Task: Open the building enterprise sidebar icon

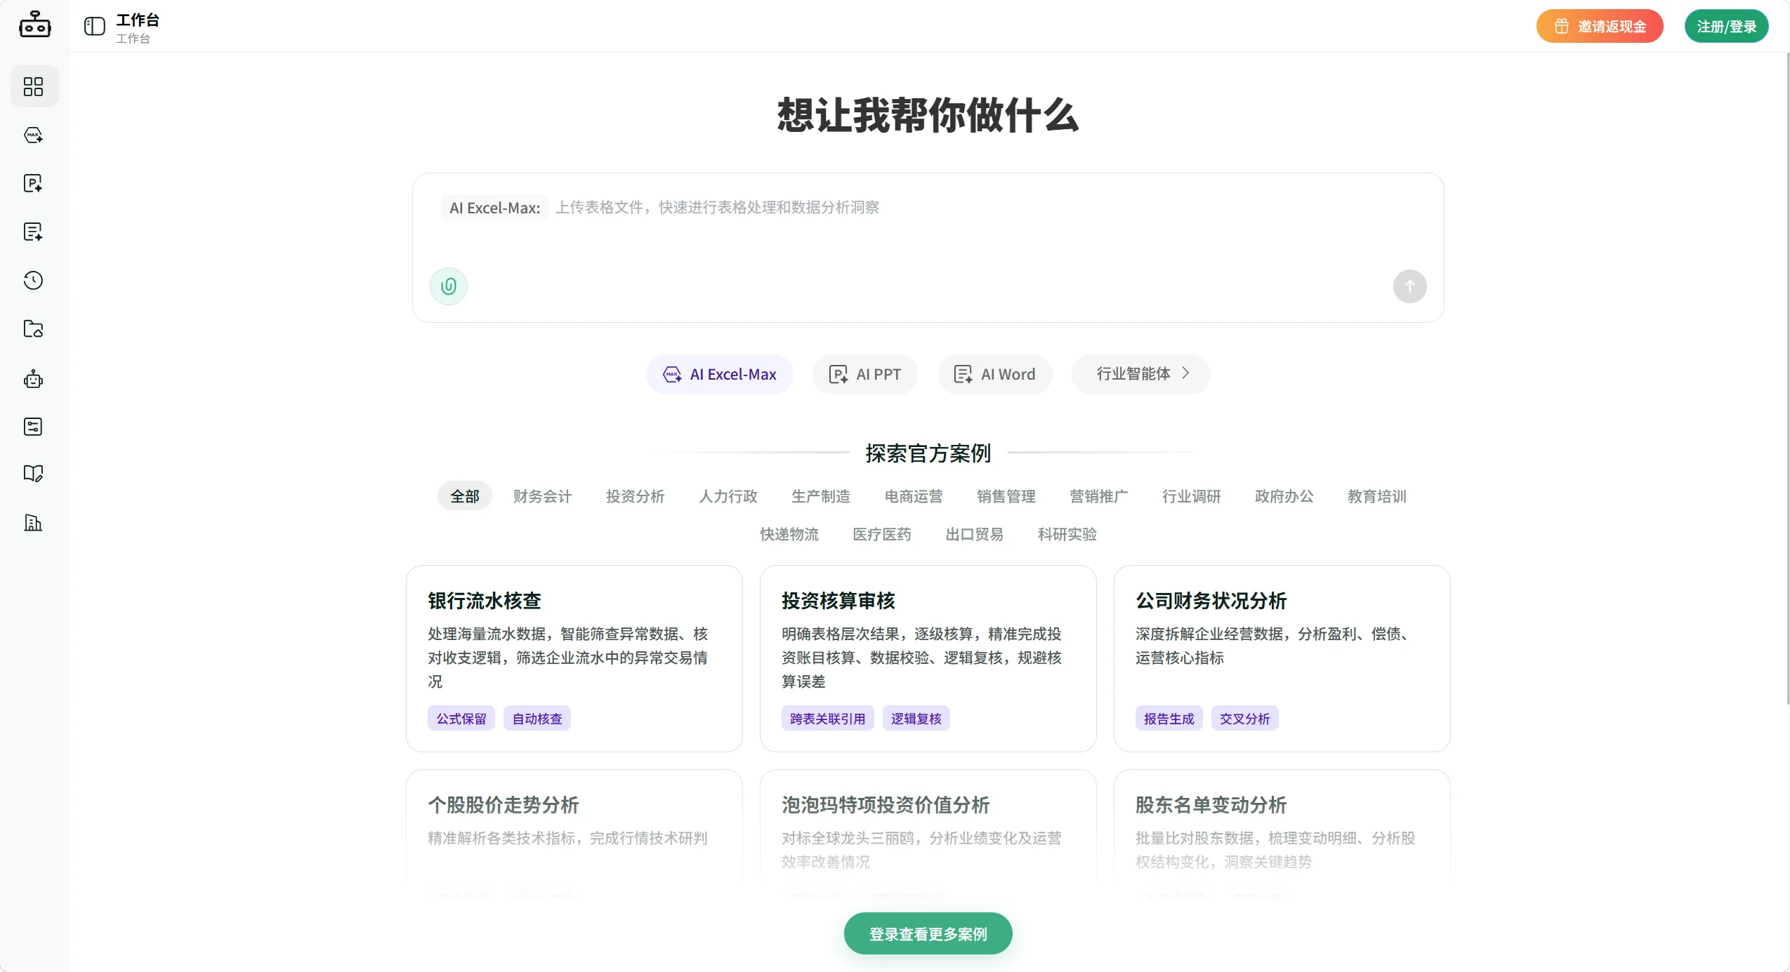Action: (34, 523)
